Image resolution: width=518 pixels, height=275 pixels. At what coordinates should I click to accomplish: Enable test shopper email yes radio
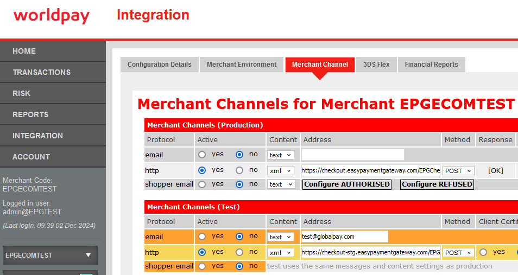(202, 266)
